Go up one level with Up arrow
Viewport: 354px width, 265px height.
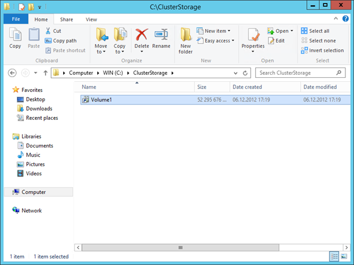coord(45,73)
